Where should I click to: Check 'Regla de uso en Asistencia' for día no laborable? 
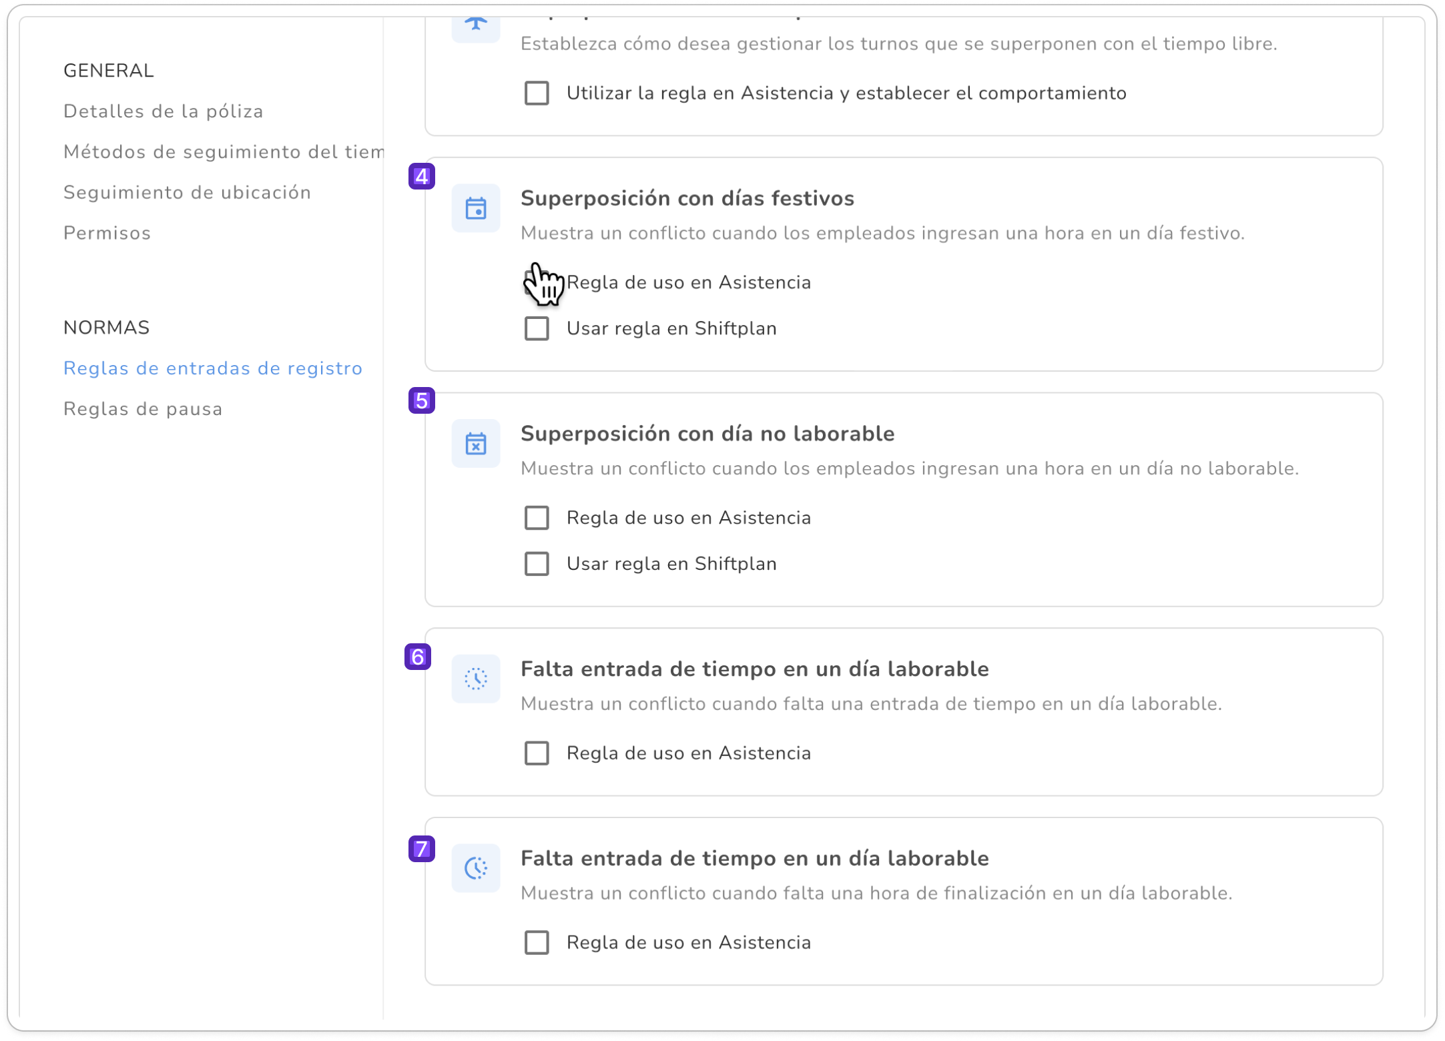point(537,518)
